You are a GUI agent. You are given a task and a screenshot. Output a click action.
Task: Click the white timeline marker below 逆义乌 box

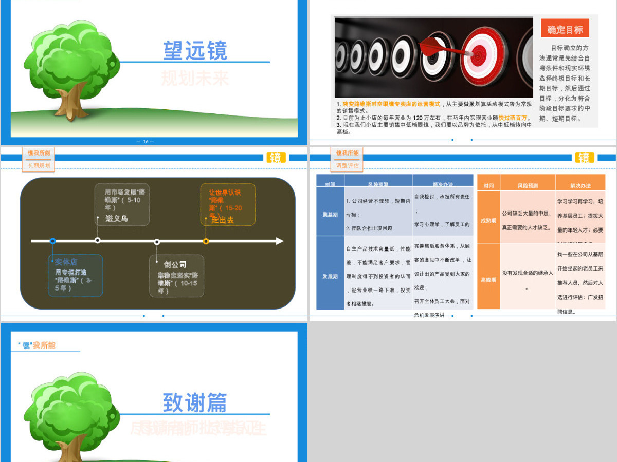[x=97, y=240]
